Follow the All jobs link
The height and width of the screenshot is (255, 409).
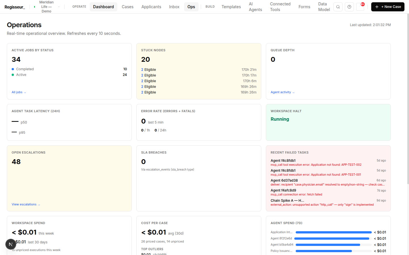(x=19, y=92)
